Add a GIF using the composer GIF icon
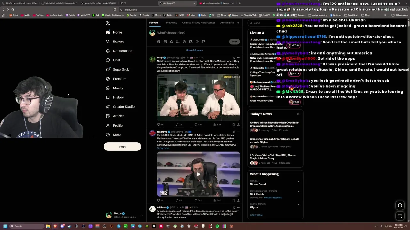This screenshot has height=230, width=410. click(165, 42)
